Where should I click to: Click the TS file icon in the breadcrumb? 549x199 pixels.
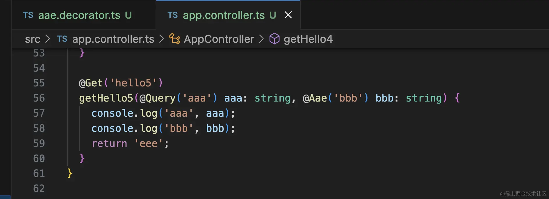(62, 39)
